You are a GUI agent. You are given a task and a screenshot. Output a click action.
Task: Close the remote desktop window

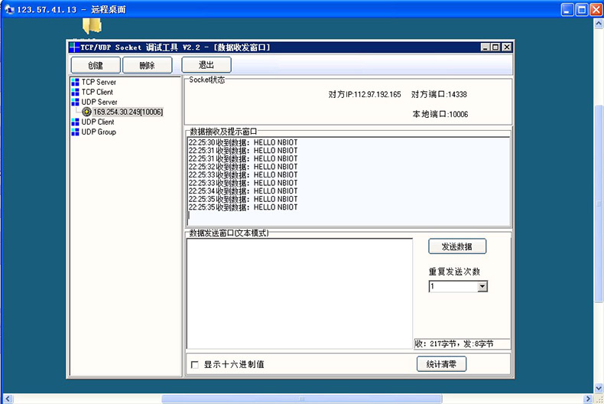[x=596, y=10]
